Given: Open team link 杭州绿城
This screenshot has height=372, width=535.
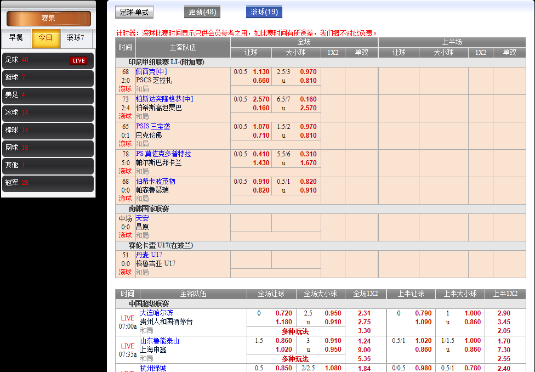Looking at the screenshot, I should 153,368.
